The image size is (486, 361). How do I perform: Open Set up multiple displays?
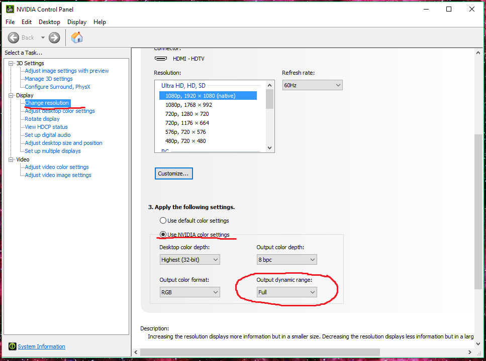tap(53, 151)
